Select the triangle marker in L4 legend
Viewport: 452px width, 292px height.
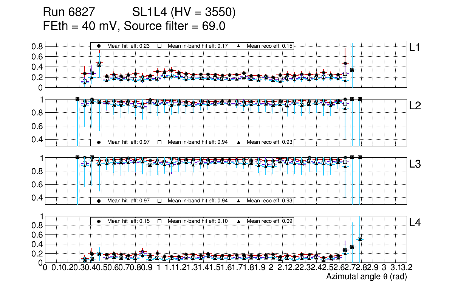pyautogui.click(x=239, y=221)
